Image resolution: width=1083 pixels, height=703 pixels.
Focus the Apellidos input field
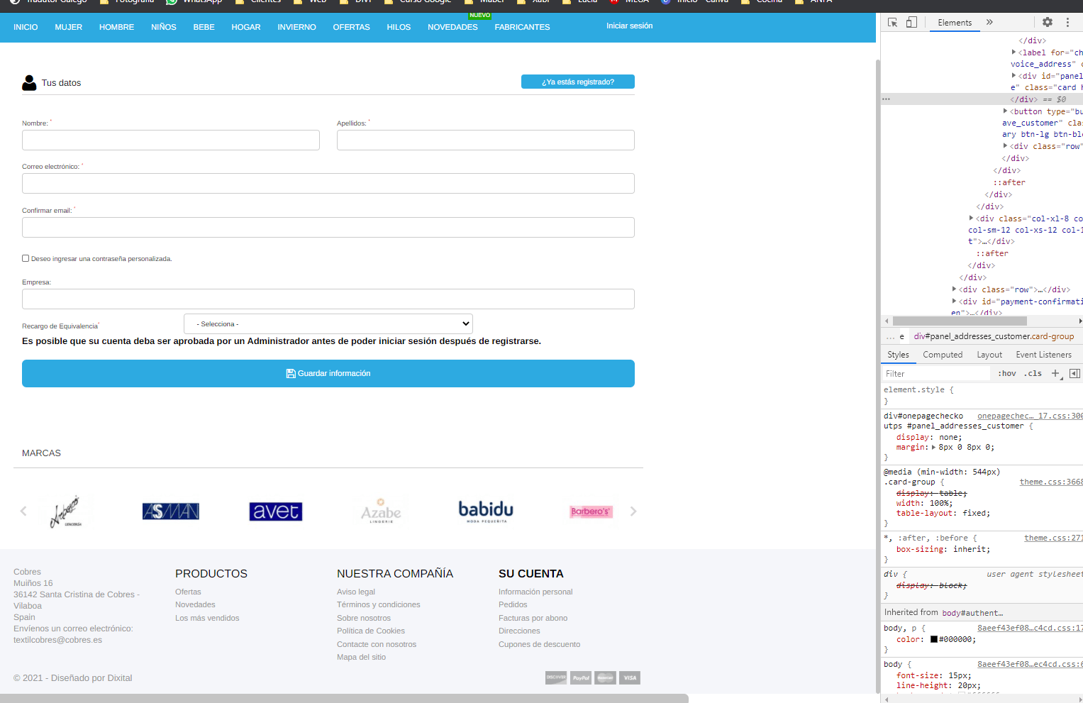coord(486,140)
